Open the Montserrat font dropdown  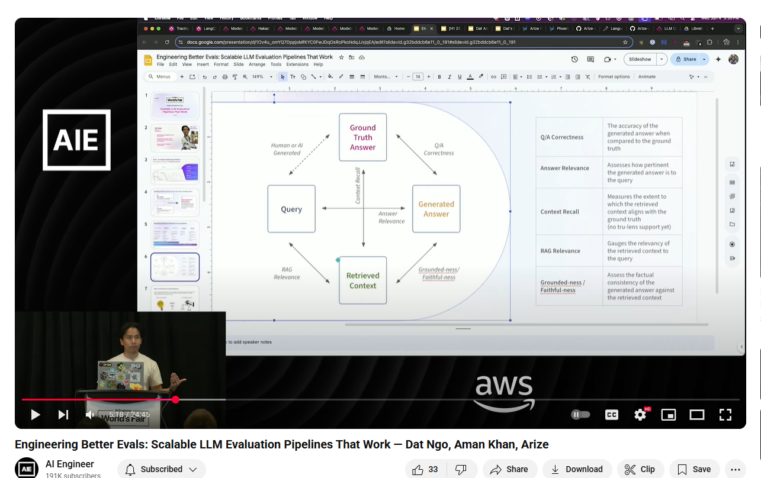click(x=386, y=77)
